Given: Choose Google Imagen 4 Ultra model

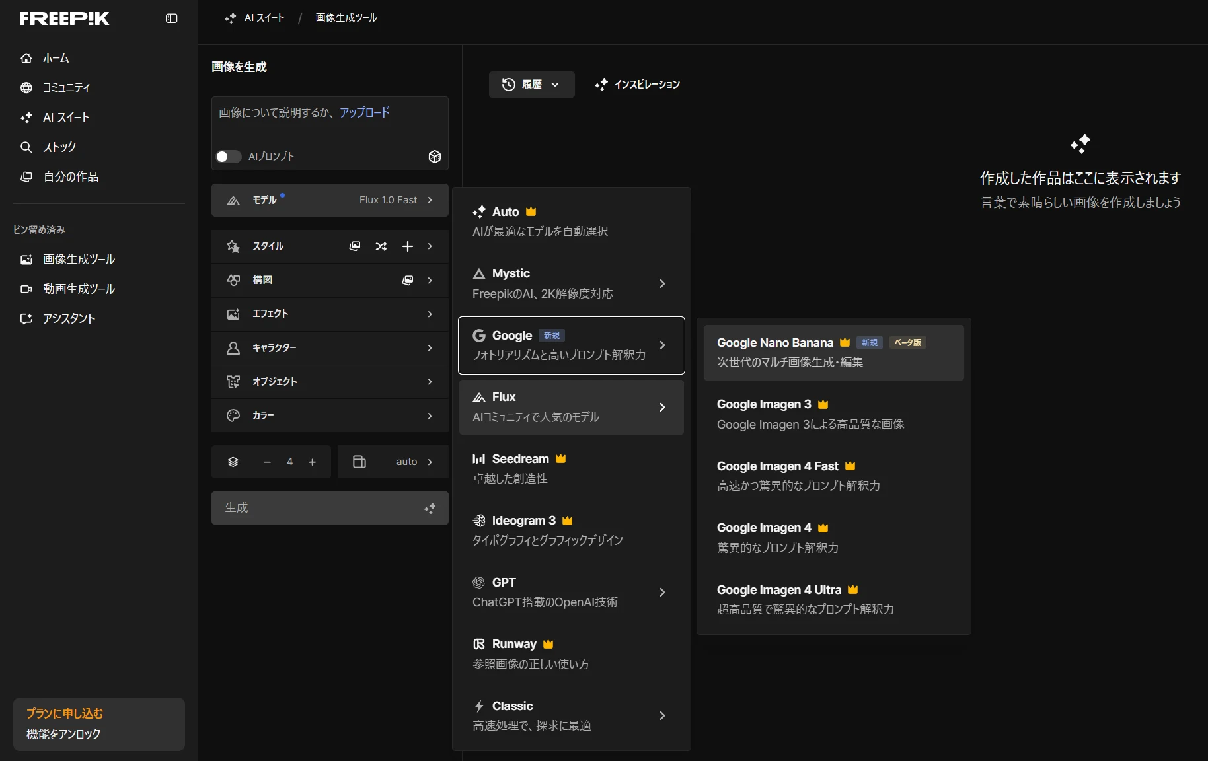Looking at the screenshot, I should (x=834, y=599).
